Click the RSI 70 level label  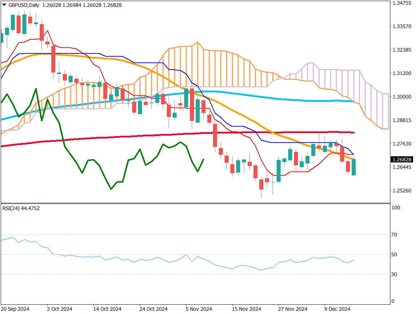tap(394, 235)
